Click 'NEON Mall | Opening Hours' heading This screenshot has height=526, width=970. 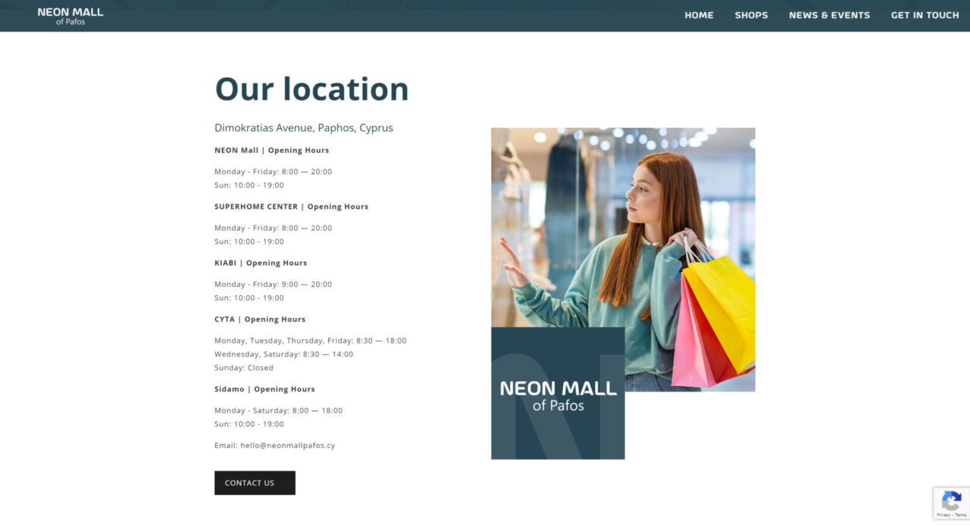tap(271, 150)
